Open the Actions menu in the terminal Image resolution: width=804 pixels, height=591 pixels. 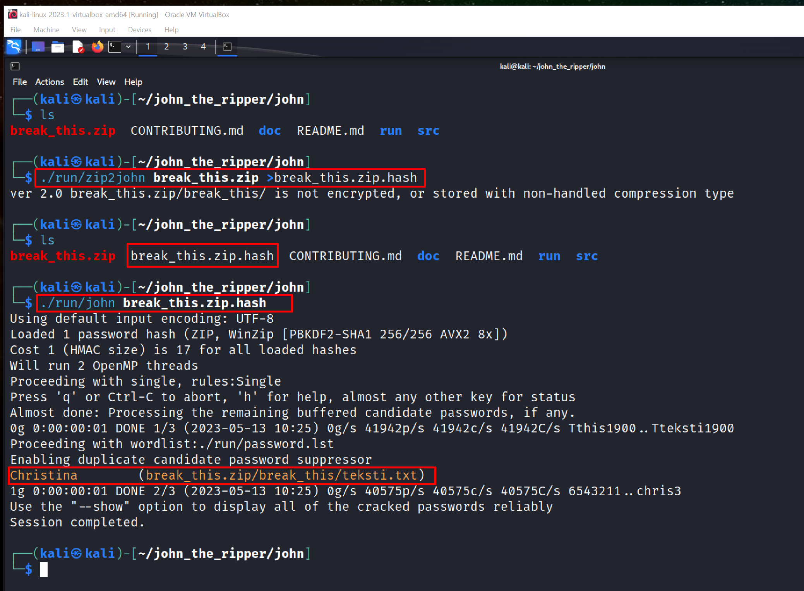pos(50,82)
